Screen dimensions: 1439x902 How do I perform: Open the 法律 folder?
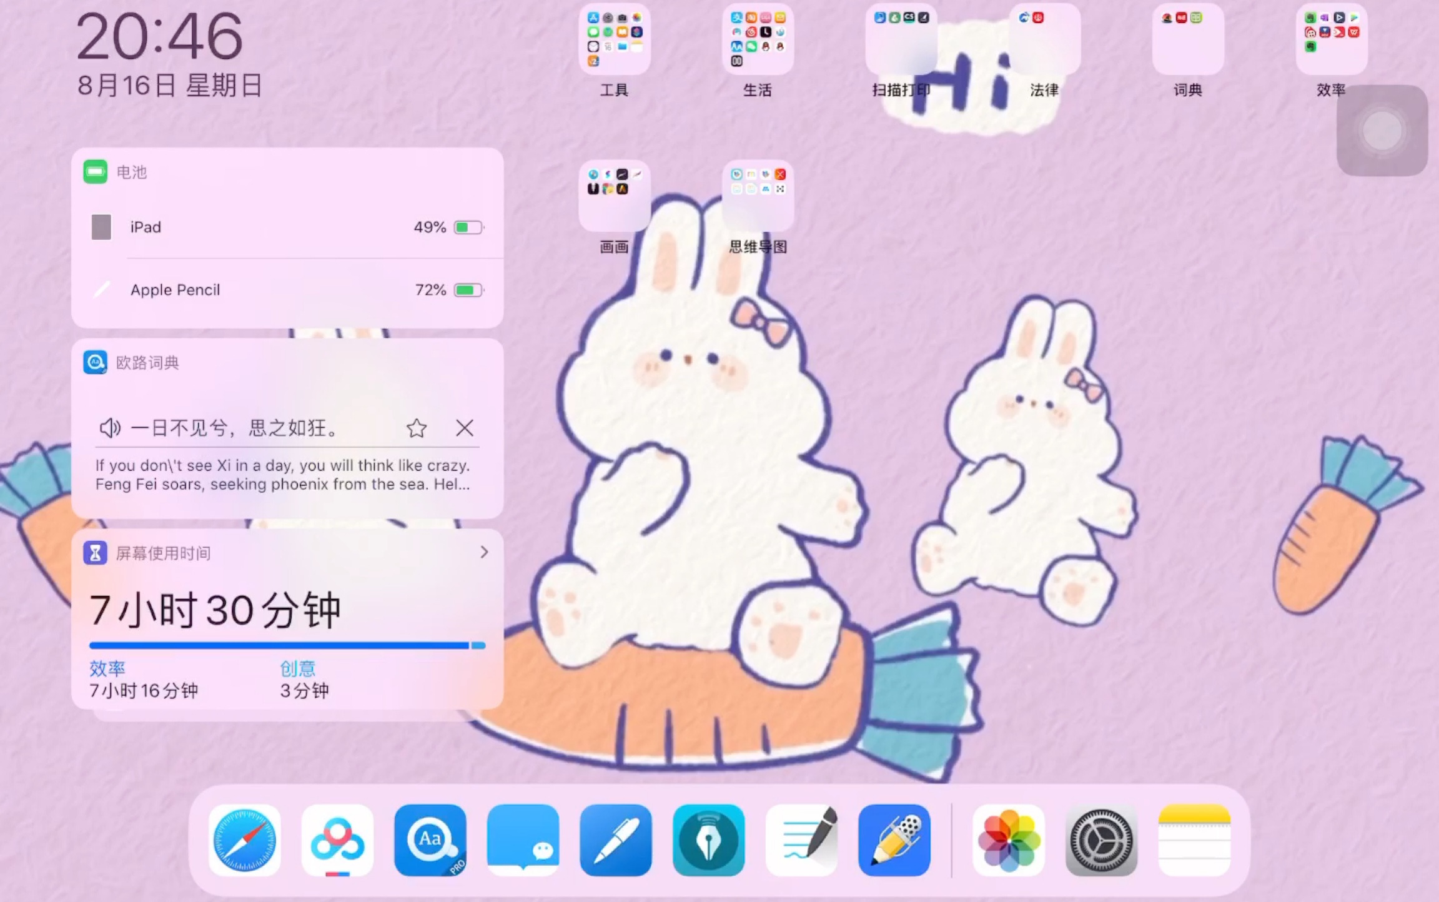pos(1045,39)
